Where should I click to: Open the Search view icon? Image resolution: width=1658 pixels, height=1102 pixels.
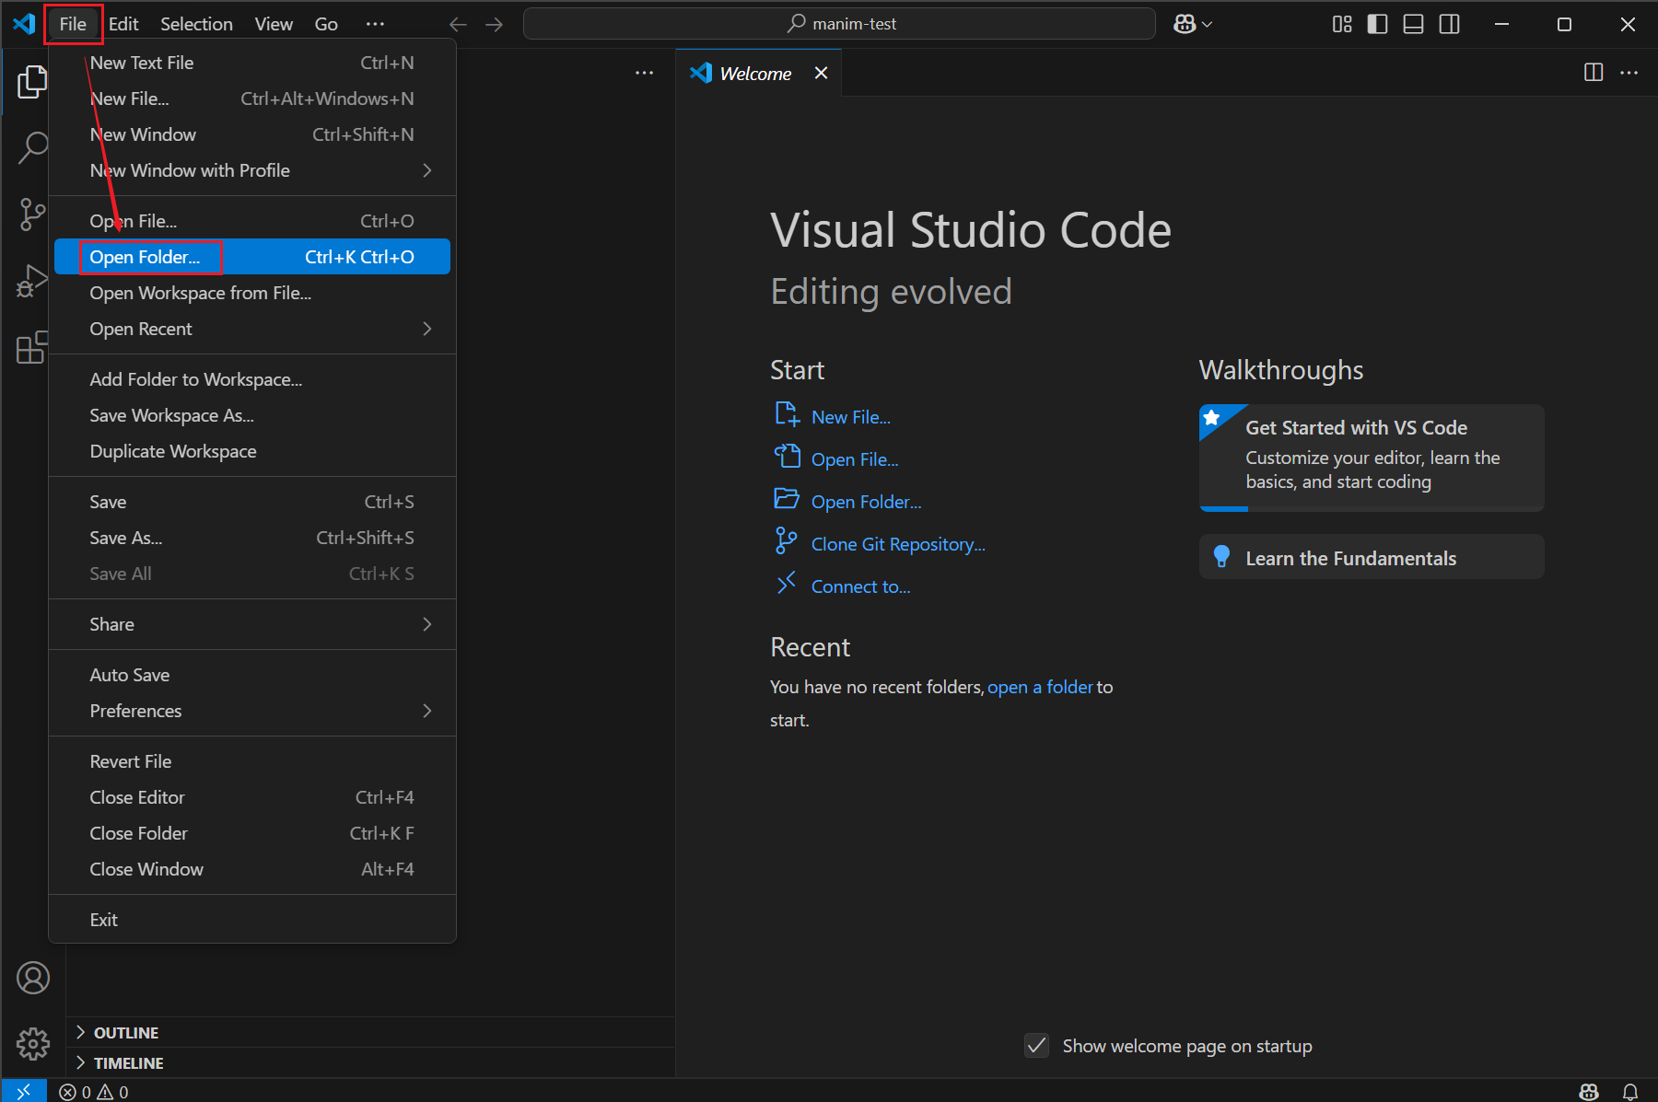point(32,147)
